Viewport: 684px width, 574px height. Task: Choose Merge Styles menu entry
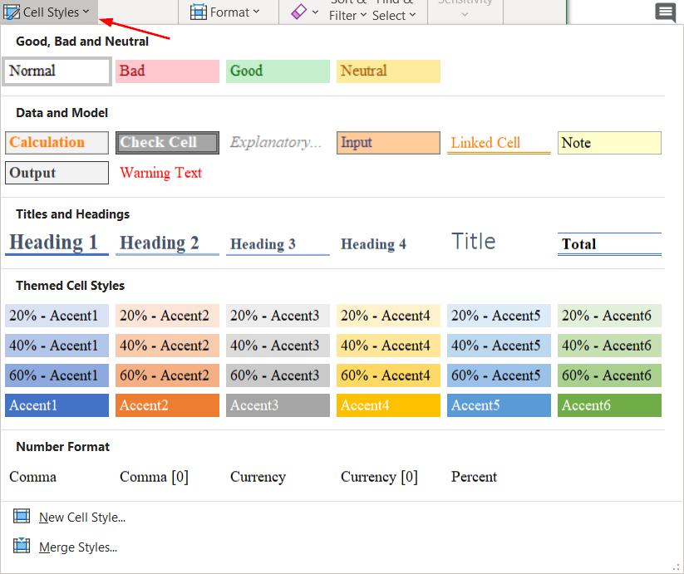pos(78,547)
